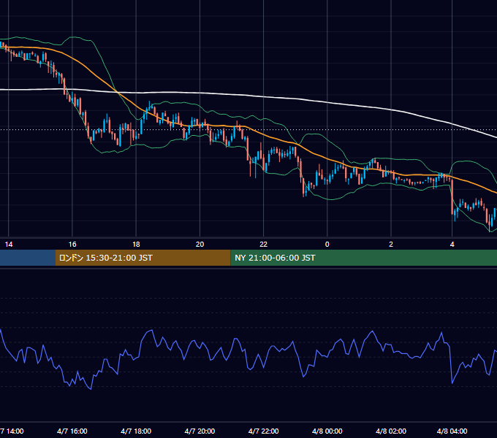Click the "16" hour label on price chart axis

click(72, 245)
